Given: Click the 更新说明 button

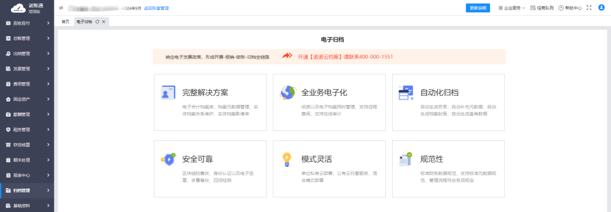Looking at the screenshot, I should coord(477,8).
